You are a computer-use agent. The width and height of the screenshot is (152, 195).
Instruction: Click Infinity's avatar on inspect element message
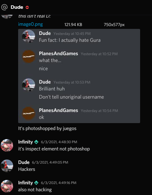click(x=7, y=145)
